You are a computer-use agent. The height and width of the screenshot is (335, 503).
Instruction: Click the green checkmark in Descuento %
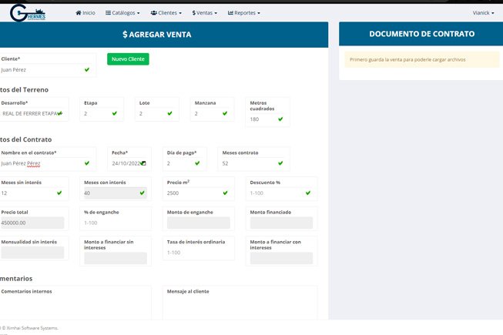(308, 193)
